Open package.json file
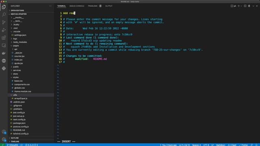The height and width of the screenshot is (146, 260). click(x=19, y=123)
